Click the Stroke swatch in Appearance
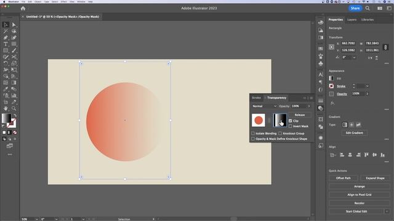The width and height of the screenshot is (394, 221). click(x=331, y=86)
